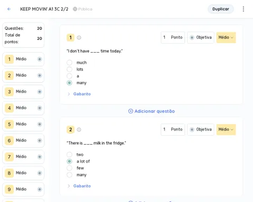253x202 pixels.
Task: Jump to question 7 Médio in the sidebar
Action: (23, 157)
